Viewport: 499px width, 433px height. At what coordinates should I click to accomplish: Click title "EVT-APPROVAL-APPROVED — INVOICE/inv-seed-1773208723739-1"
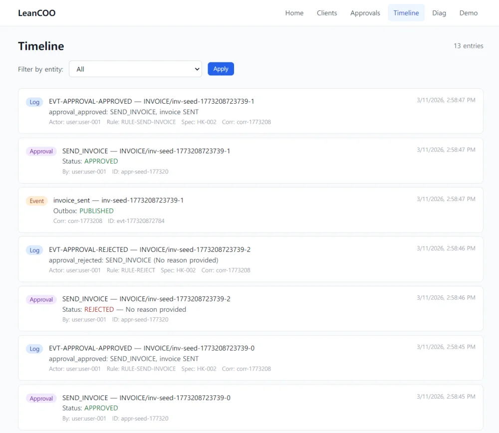click(x=152, y=101)
